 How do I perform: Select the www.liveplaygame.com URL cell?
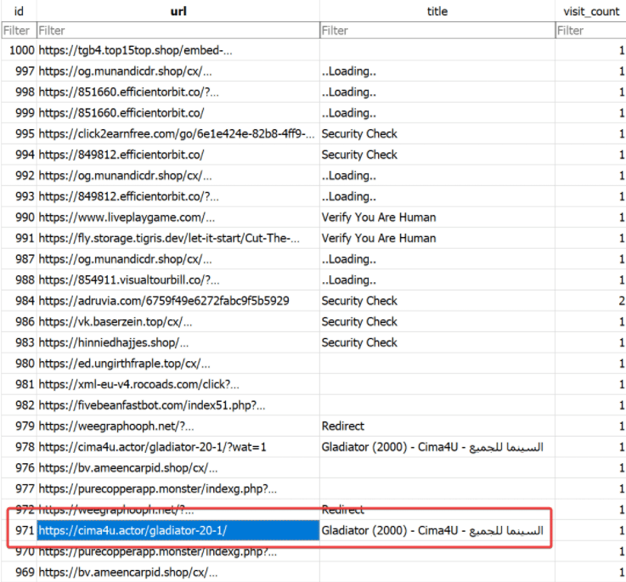pos(178,218)
